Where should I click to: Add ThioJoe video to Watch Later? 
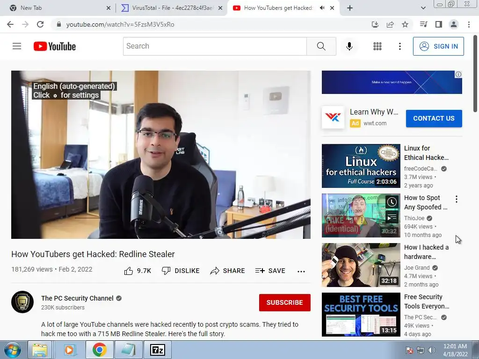(x=392, y=202)
